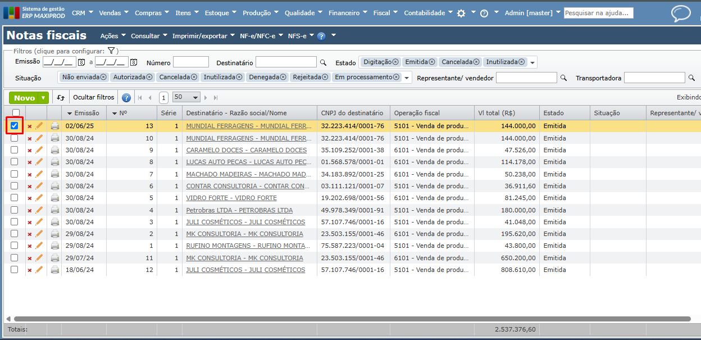701x340 pixels.
Task: Click the printer icon for invoice 13
Action: coord(55,126)
